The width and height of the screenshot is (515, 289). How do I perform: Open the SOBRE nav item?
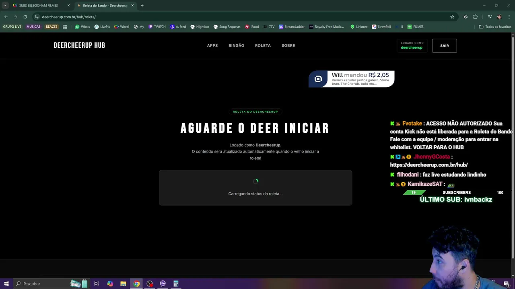288,45
